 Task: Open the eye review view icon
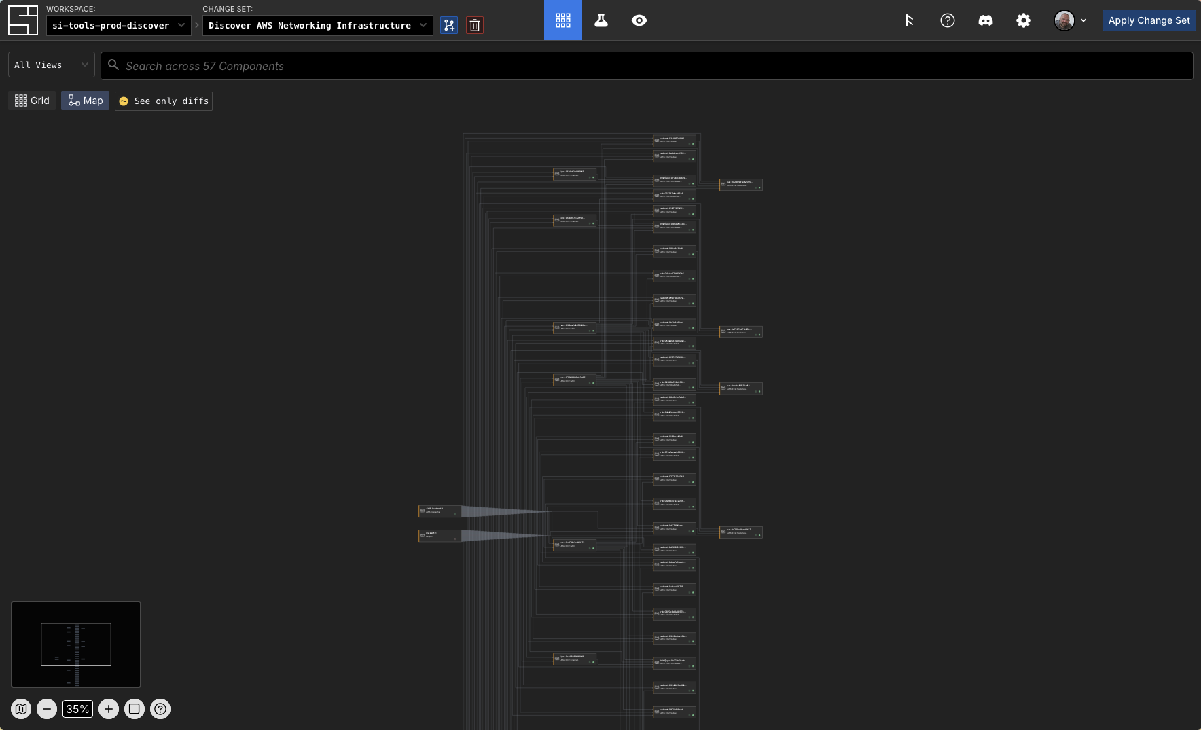click(639, 20)
